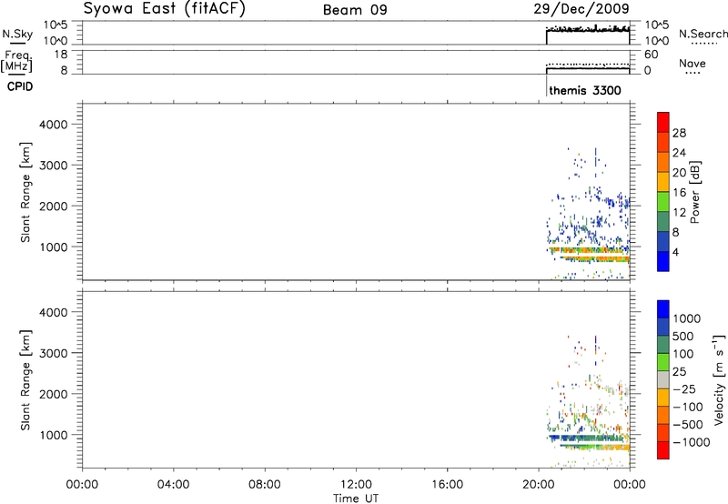Click the Velocity colorbar segment from -100 to -25
Viewport: 728px width, 504px height.
click(663, 398)
